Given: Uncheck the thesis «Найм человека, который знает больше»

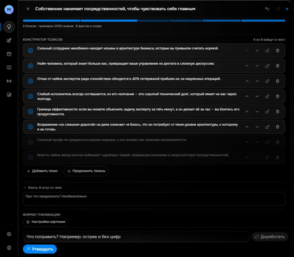Looking at the screenshot, I should (30, 66).
